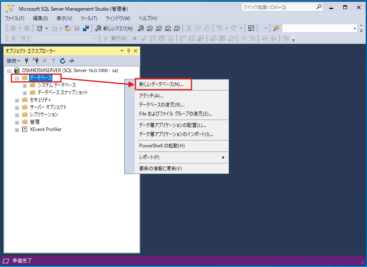Expand the 管理 node
Screen dimensions: 367x267
coord(17,122)
